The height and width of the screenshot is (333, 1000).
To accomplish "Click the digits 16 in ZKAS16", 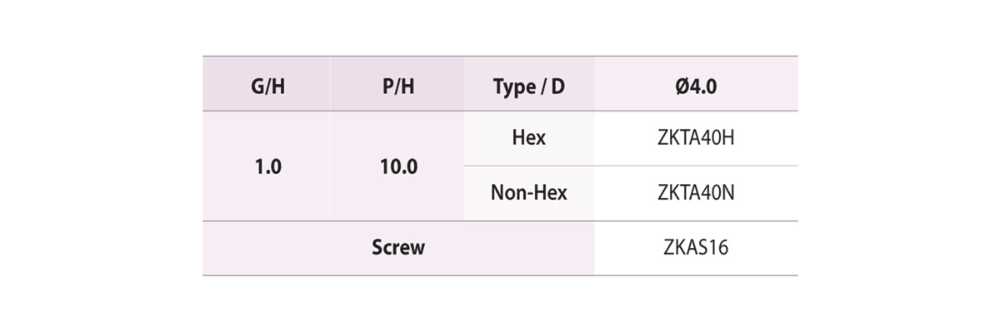I will [x=721, y=248].
